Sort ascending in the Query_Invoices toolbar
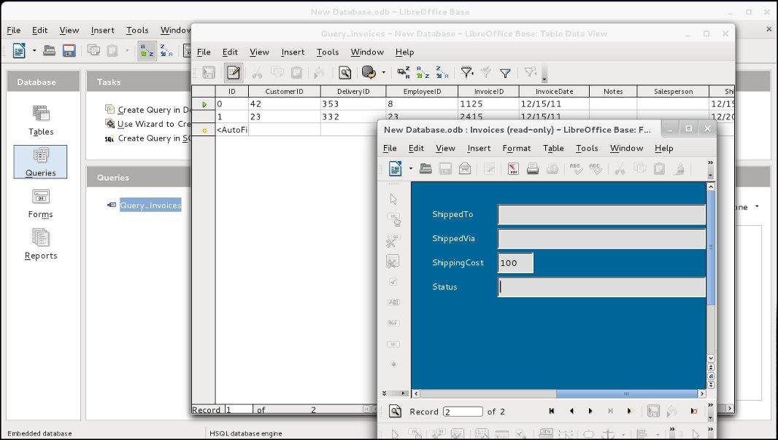778x440 pixels. (423, 73)
